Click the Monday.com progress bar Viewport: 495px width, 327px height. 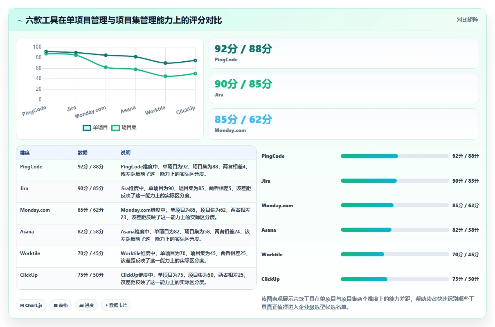395,205
